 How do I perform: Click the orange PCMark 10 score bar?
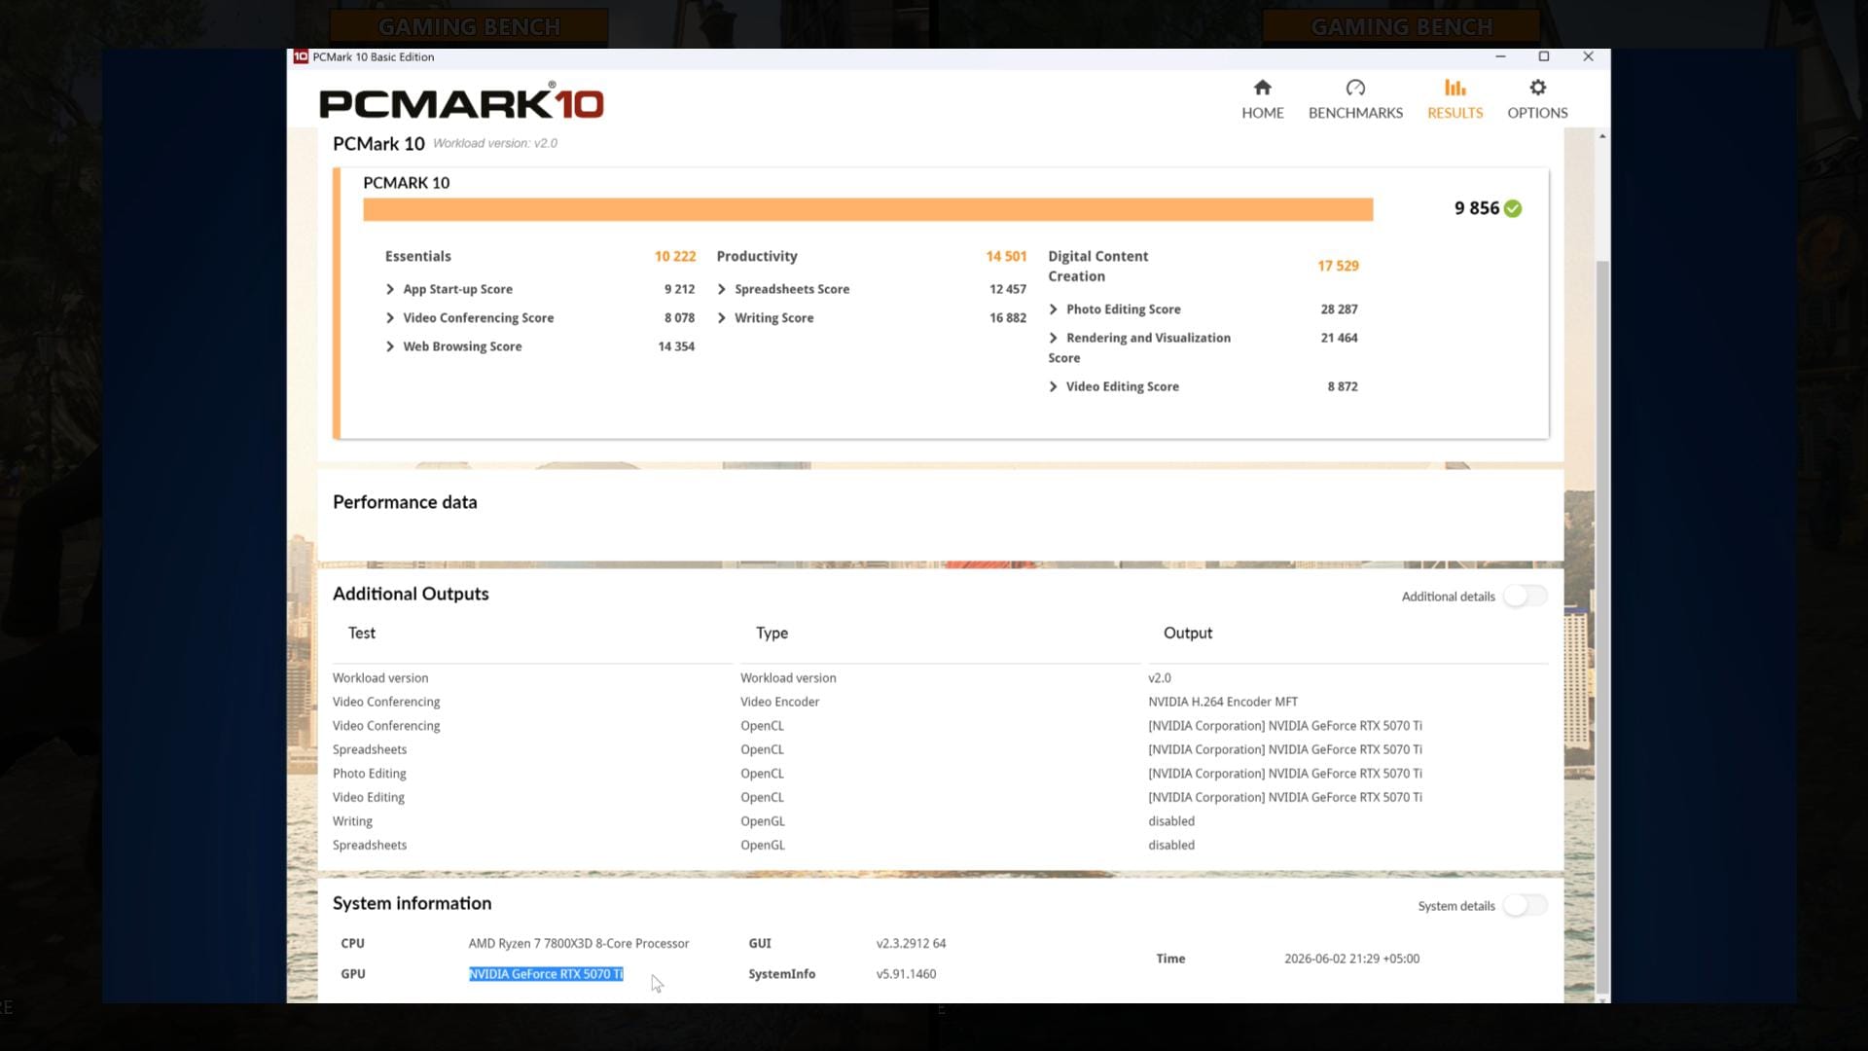click(x=868, y=209)
